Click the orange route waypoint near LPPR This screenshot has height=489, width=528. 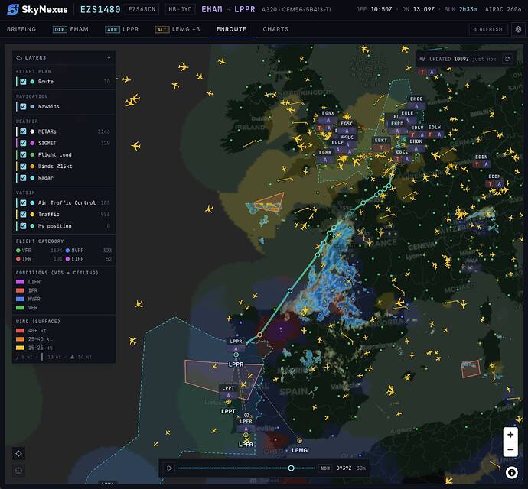(259, 335)
